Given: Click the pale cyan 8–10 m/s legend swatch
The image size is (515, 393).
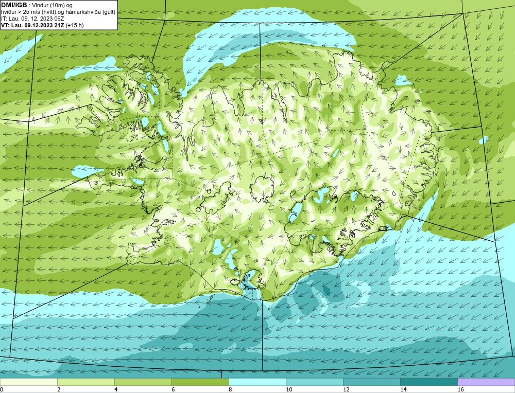Looking at the screenshot, I should coord(257,382).
